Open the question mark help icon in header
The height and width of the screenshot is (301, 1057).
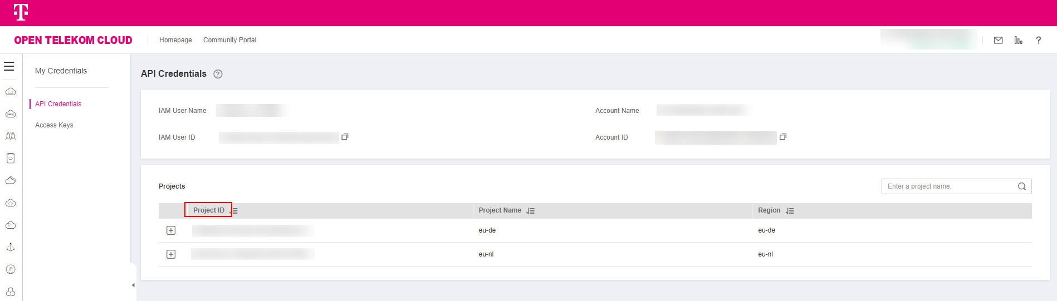click(1039, 40)
